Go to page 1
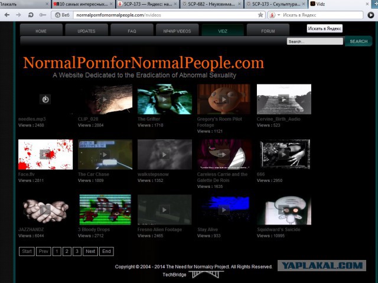Image resolution: width=378 pixels, height=283 pixels. [57, 251]
